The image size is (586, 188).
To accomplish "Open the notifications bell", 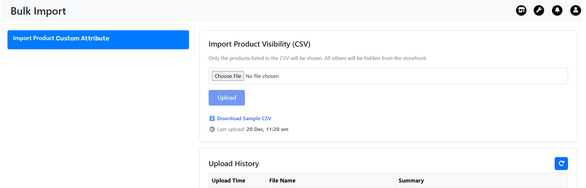I will tap(557, 10).
